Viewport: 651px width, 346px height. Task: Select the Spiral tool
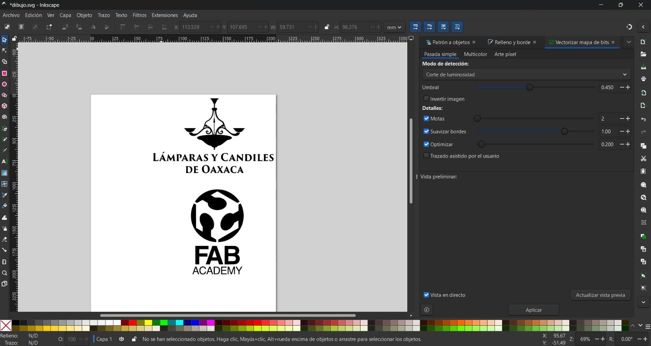pyautogui.click(x=4, y=117)
